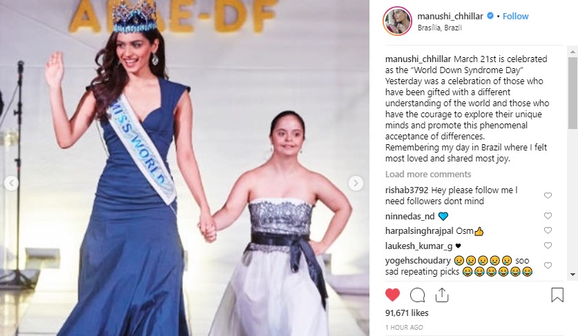The image size is (578, 336).
Task: Open the Brasília, Brazil location link
Action: click(439, 28)
